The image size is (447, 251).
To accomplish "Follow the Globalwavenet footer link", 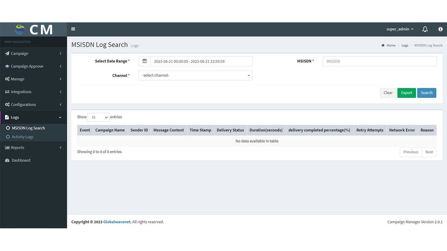I will pos(117,222).
